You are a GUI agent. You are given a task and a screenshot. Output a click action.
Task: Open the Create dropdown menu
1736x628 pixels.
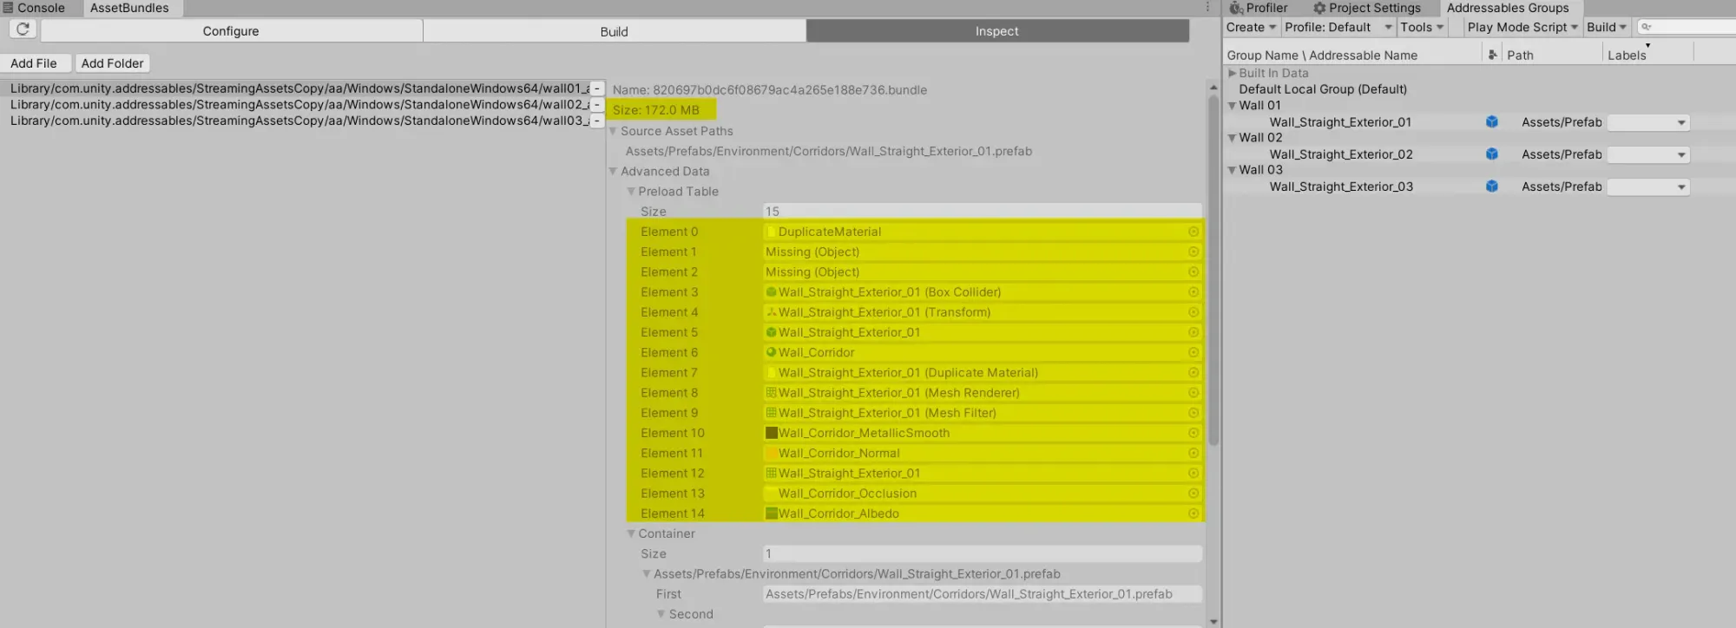click(1251, 27)
